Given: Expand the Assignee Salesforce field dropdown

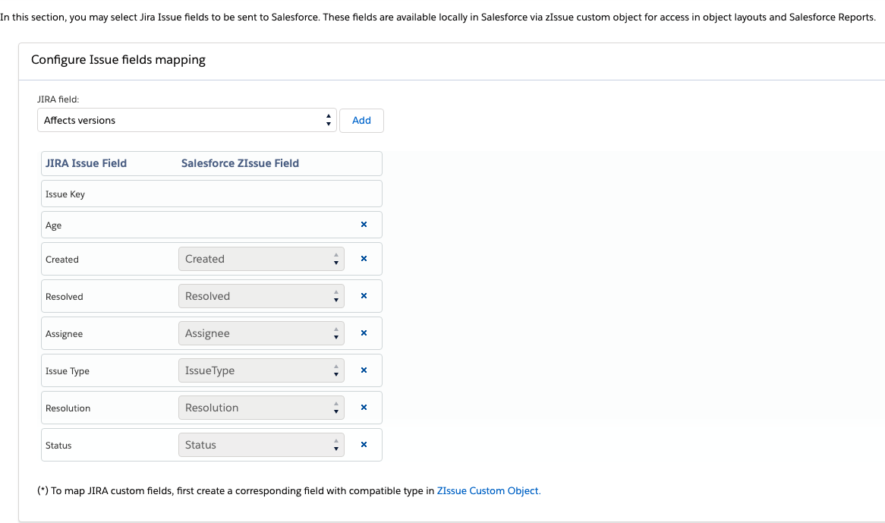Looking at the screenshot, I should (x=261, y=333).
